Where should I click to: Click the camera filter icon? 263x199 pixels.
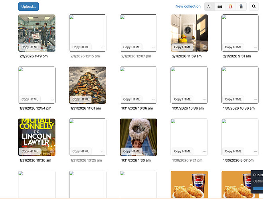220,7
